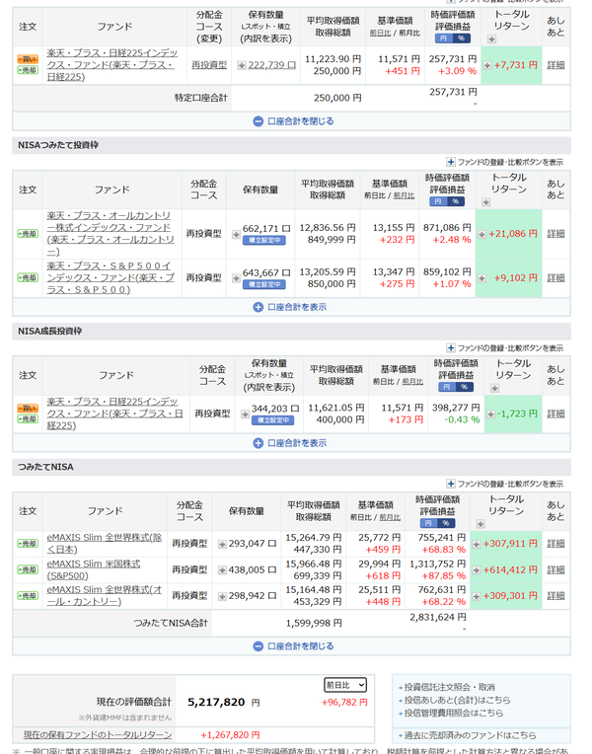Image resolution: width=592 pixels, height=754 pixels.
Task: Switch つみたてNISA table valuation to 円
Action: click(428, 523)
